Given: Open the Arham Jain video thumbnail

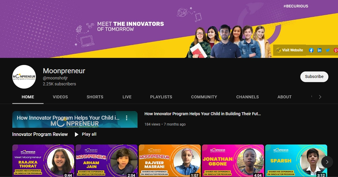Looking at the screenshot, I should coord(107,160).
